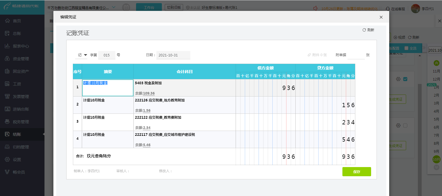Click the dialog 刷新 refresh icon
Screen dimensions: 442x196
pos(364,30)
